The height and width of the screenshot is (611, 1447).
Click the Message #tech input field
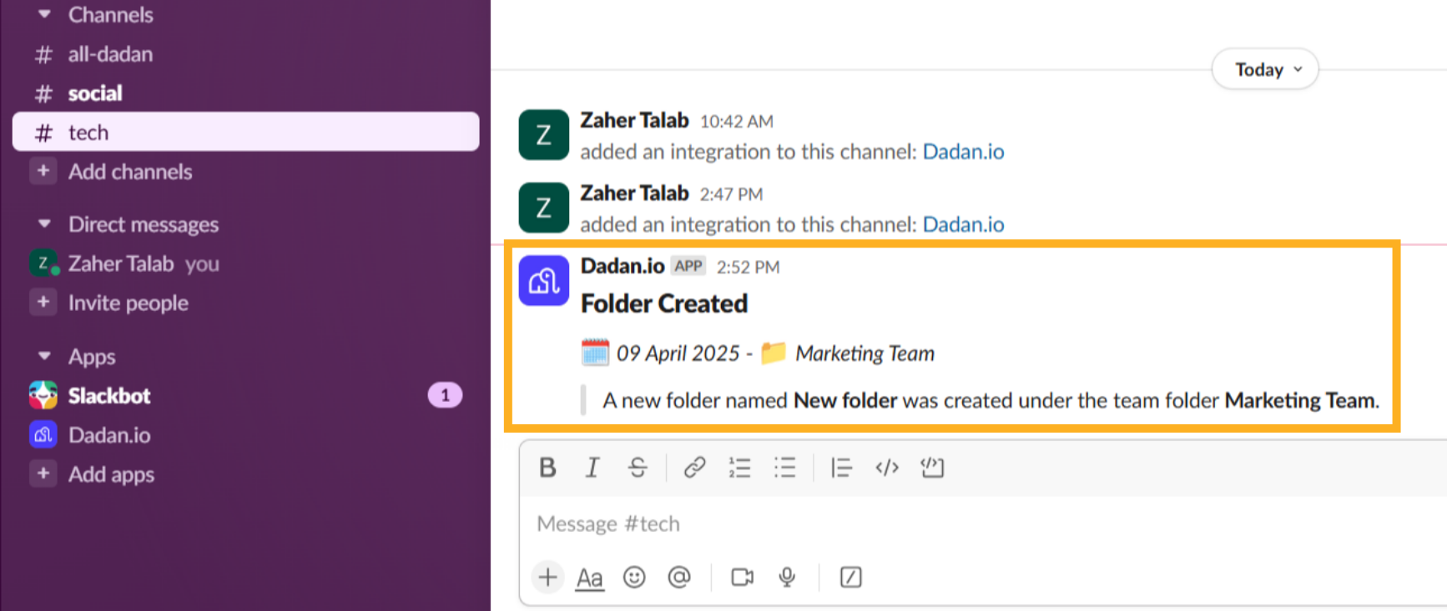(x=918, y=523)
